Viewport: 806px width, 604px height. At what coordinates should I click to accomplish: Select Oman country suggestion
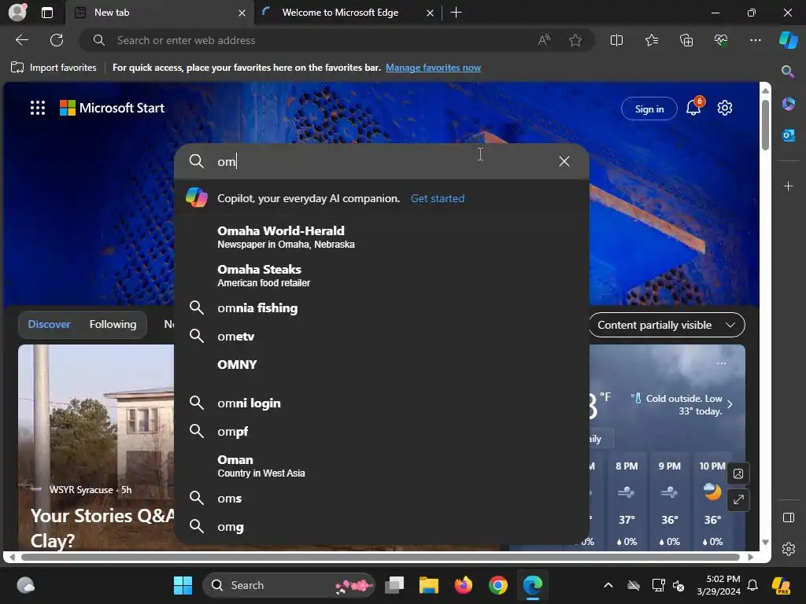(382, 466)
